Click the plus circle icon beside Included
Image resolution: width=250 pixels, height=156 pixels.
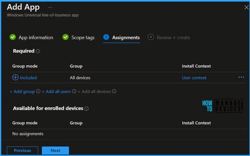coord(15,77)
